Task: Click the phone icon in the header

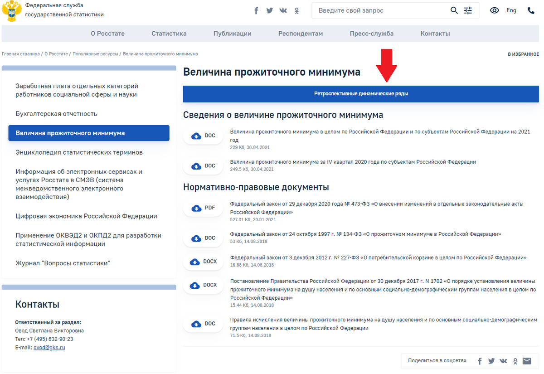Action: [x=530, y=10]
